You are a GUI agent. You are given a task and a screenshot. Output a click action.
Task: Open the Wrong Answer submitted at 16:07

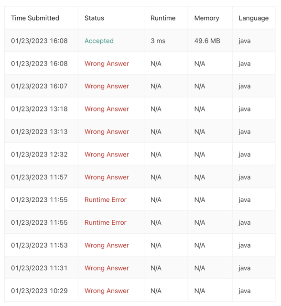107,86
